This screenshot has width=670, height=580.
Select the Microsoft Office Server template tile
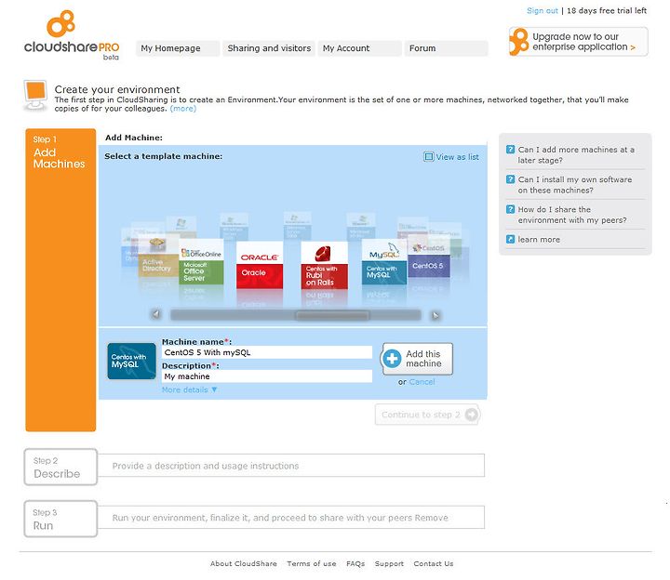201,262
